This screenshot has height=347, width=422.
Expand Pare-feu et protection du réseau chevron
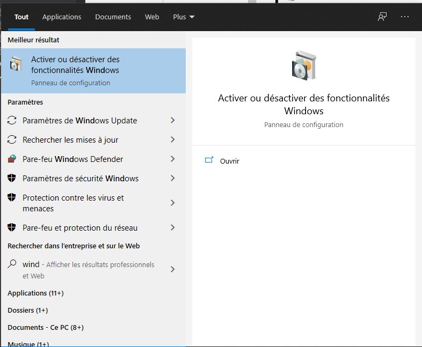pos(173,227)
